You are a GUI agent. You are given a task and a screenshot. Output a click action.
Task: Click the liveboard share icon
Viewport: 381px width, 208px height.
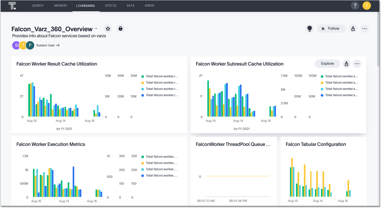coord(353,29)
